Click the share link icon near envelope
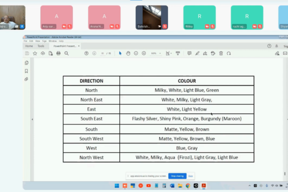The image size is (288, 192). (277, 53)
